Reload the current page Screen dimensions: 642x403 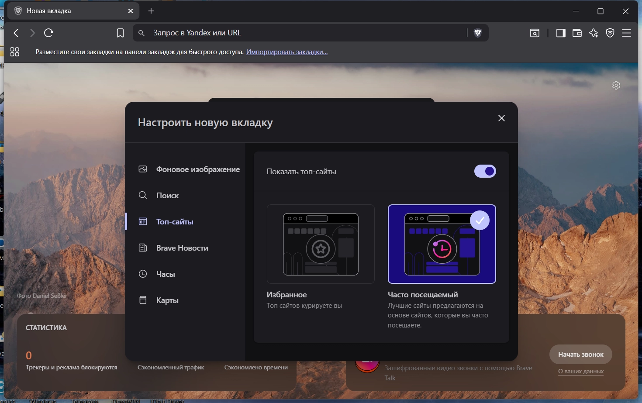48,33
